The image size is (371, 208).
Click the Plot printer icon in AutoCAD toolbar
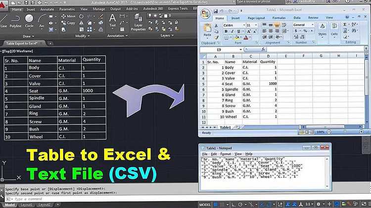tap(39, 3)
